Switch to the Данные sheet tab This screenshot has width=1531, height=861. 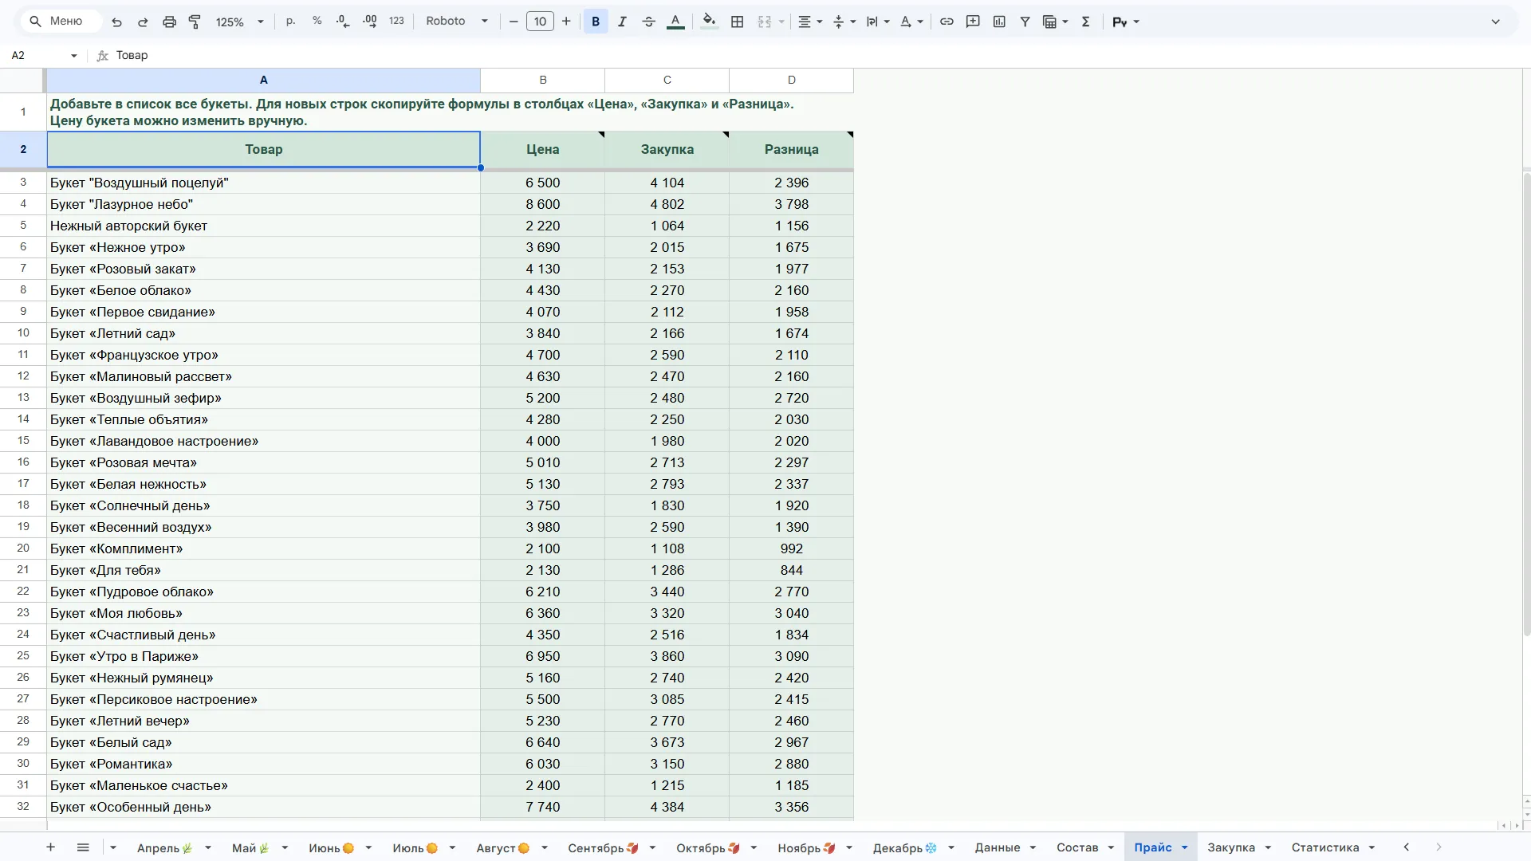point(997,847)
